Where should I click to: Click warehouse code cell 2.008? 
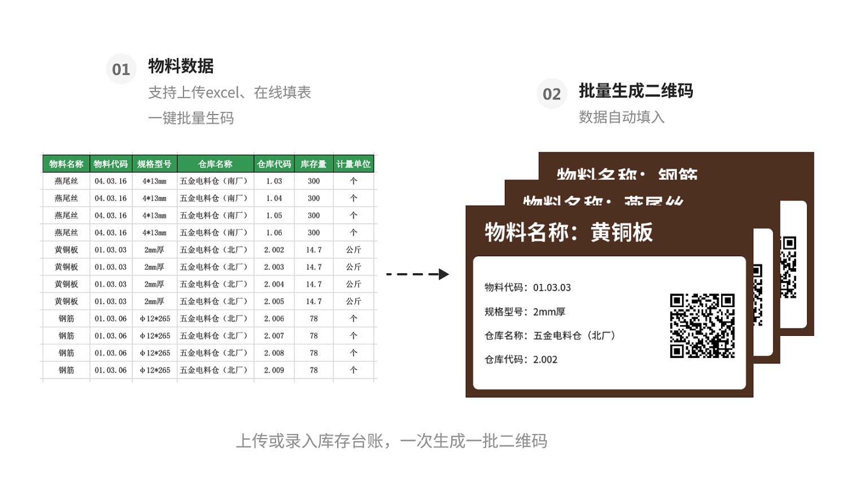click(x=274, y=353)
